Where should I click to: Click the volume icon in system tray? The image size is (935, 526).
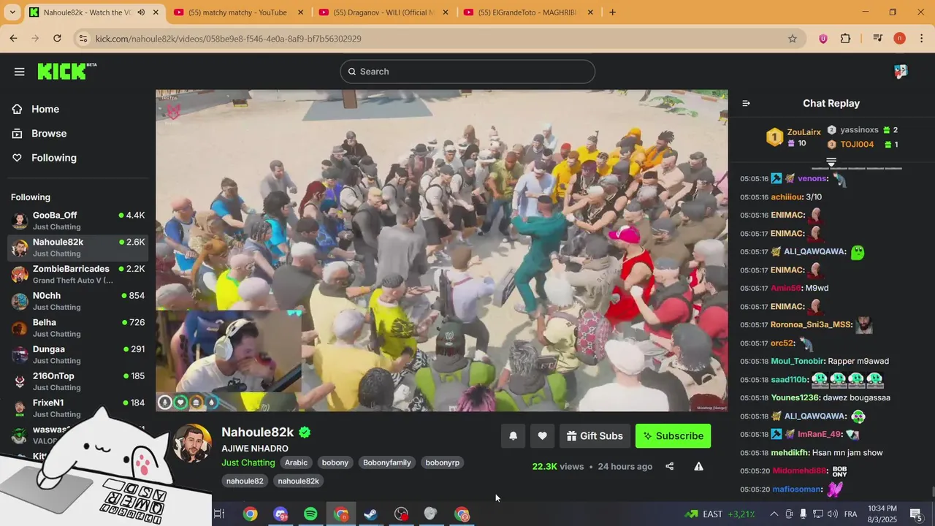[x=832, y=514]
